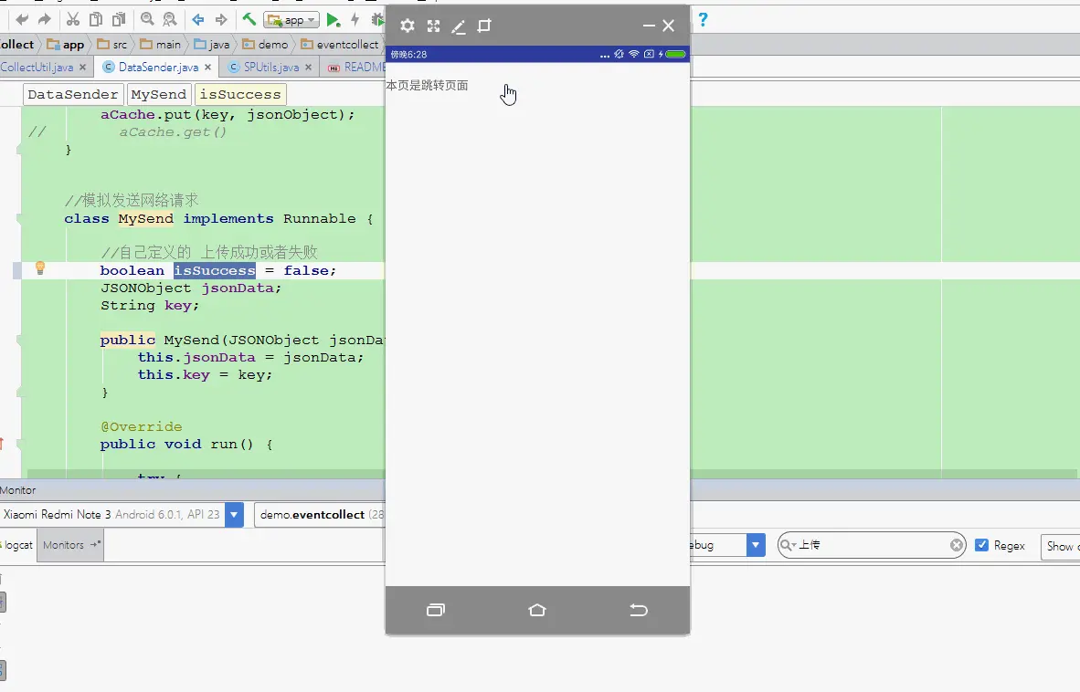Paste from clipboard via the toolbar icon

(119, 20)
